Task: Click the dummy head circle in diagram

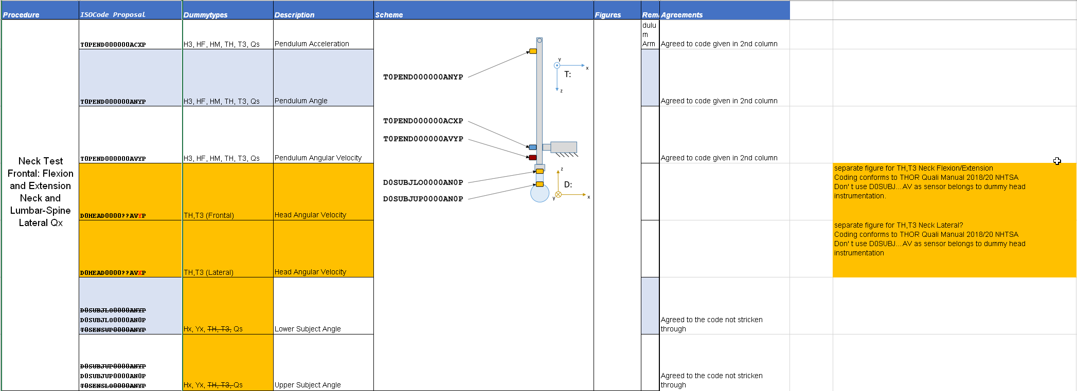Action: (540, 193)
